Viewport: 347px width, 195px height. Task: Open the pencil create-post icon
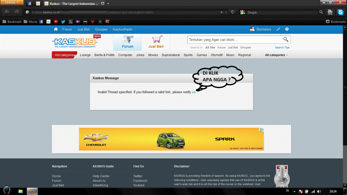tap(278, 29)
